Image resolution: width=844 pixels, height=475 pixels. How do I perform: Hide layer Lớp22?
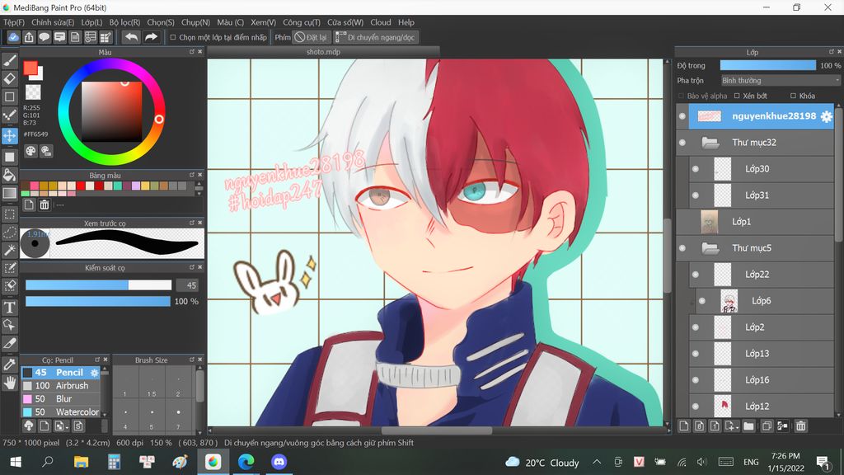pos(696,275)
